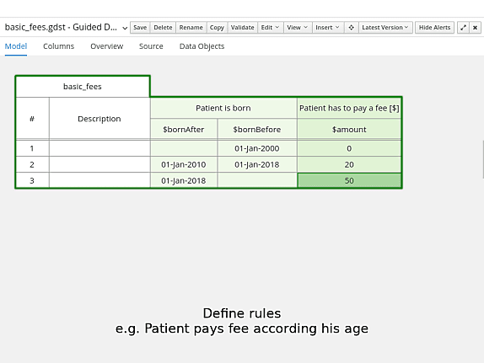Open the View dropdown menu
Viewport: 484px width, 363px height.
(x=298, y=28)
